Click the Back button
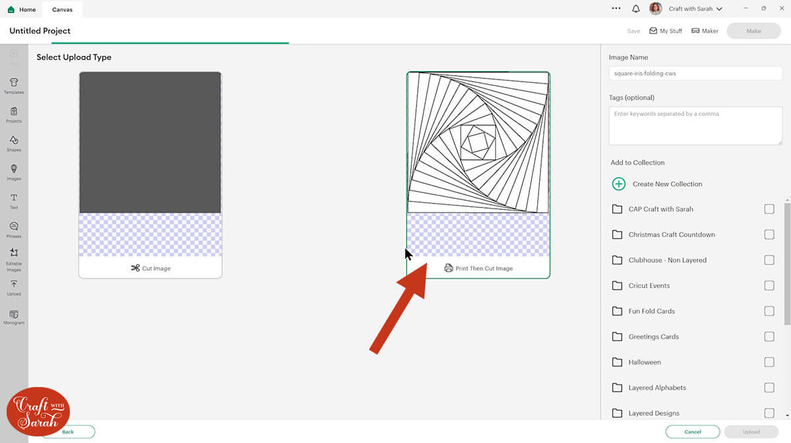Viewport: 791px width, 443px height. click(x=68, y=432)
